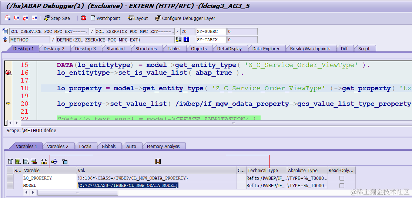Click the LO_PROPERTY variable cell
412x198 pixels.
pyautogui.click(x=50, y=178)
